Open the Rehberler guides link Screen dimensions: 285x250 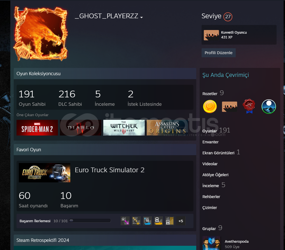click(211, 197)
